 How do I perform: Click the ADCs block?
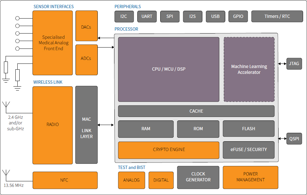pyautogui.click(x=87, y=60)
